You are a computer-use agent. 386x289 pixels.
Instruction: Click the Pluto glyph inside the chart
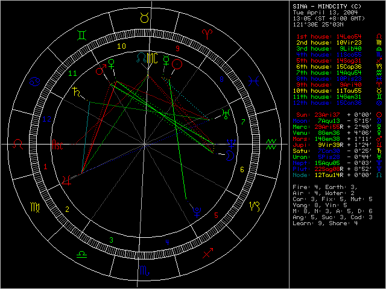point(196,210)
